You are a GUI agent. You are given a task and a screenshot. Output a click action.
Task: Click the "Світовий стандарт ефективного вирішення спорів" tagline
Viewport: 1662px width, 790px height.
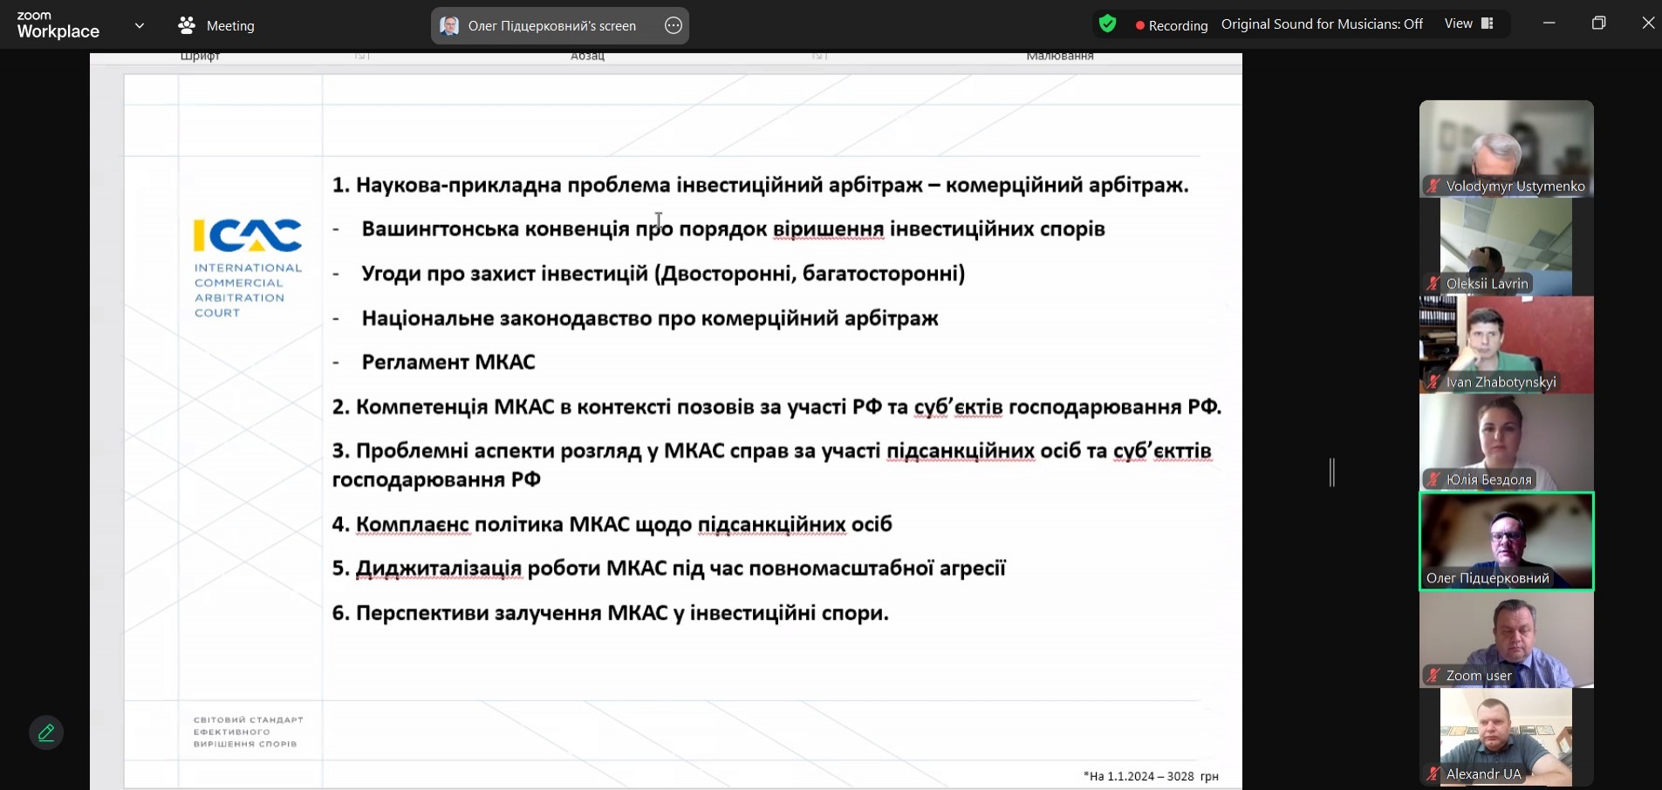pos(249,732)
